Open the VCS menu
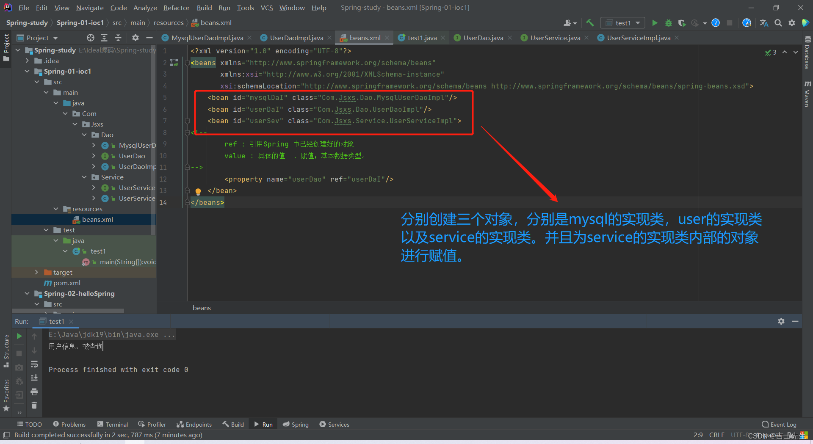Image resolution: width=813 pixels, height=444 pixels. click(267, 8)
